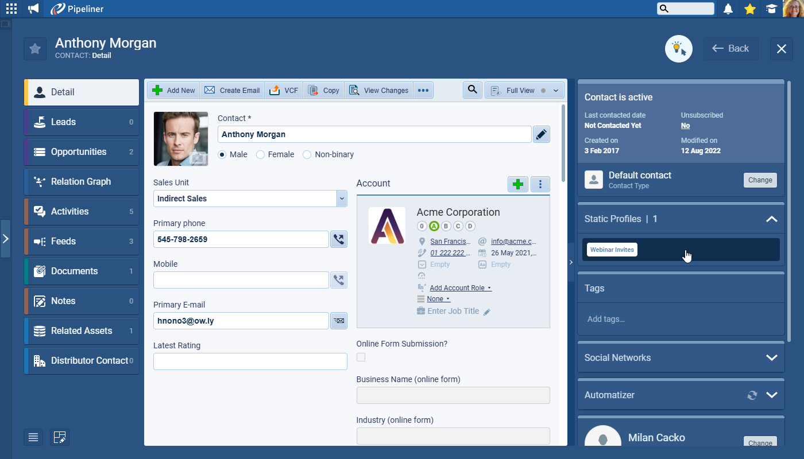Open the apps grid launcher icon
The height and width of the screenshot is (459, 804).
click(11, 9)
